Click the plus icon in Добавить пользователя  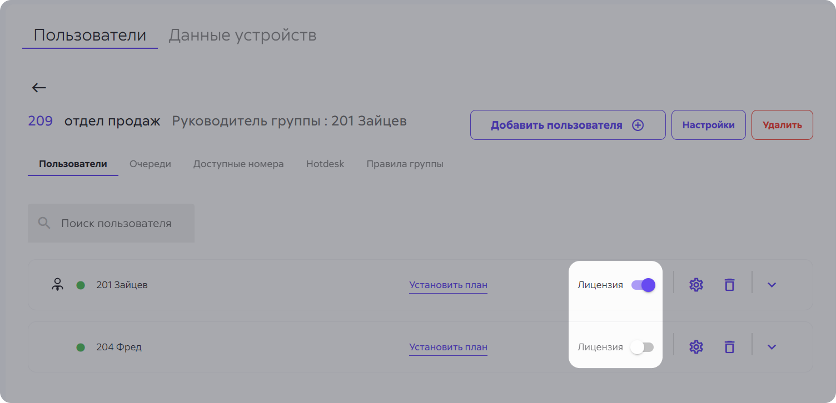pos(638,125)
